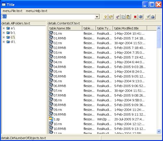Select the 1.zip file row

(x=102, y=119)
